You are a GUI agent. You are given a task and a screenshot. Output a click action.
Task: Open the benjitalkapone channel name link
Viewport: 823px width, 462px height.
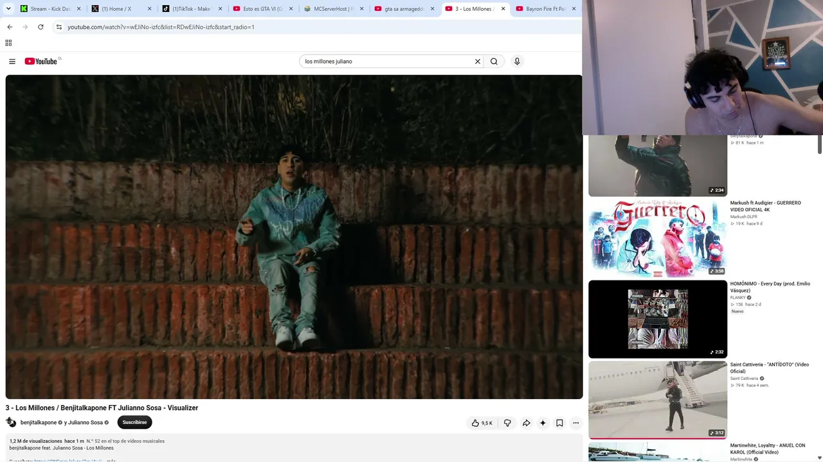pyautogui.click(x=39, y=423)
